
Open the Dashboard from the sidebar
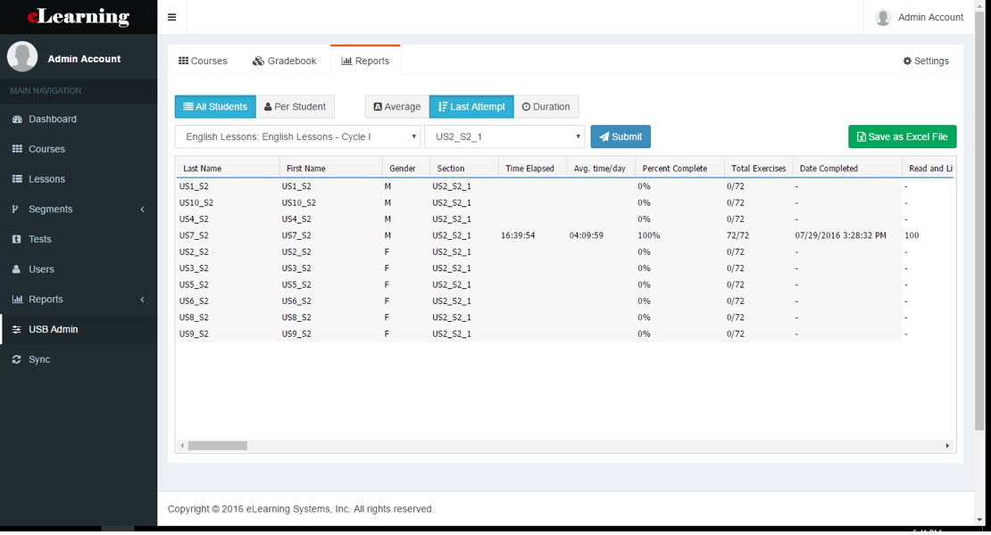tap(52, 119)
